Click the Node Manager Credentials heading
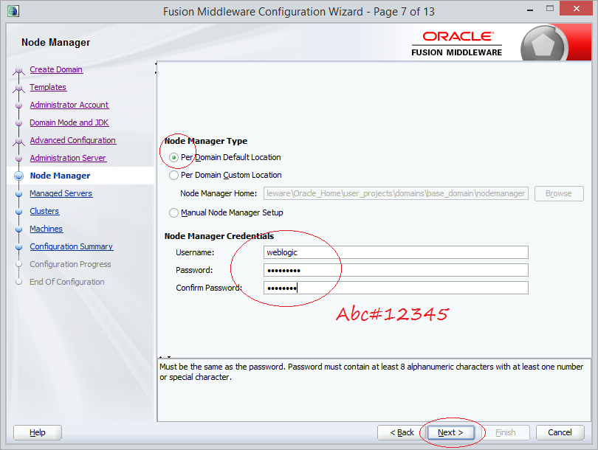Image resolution: width=598 pixels, height=450 pixels. [x=219, y=236]
